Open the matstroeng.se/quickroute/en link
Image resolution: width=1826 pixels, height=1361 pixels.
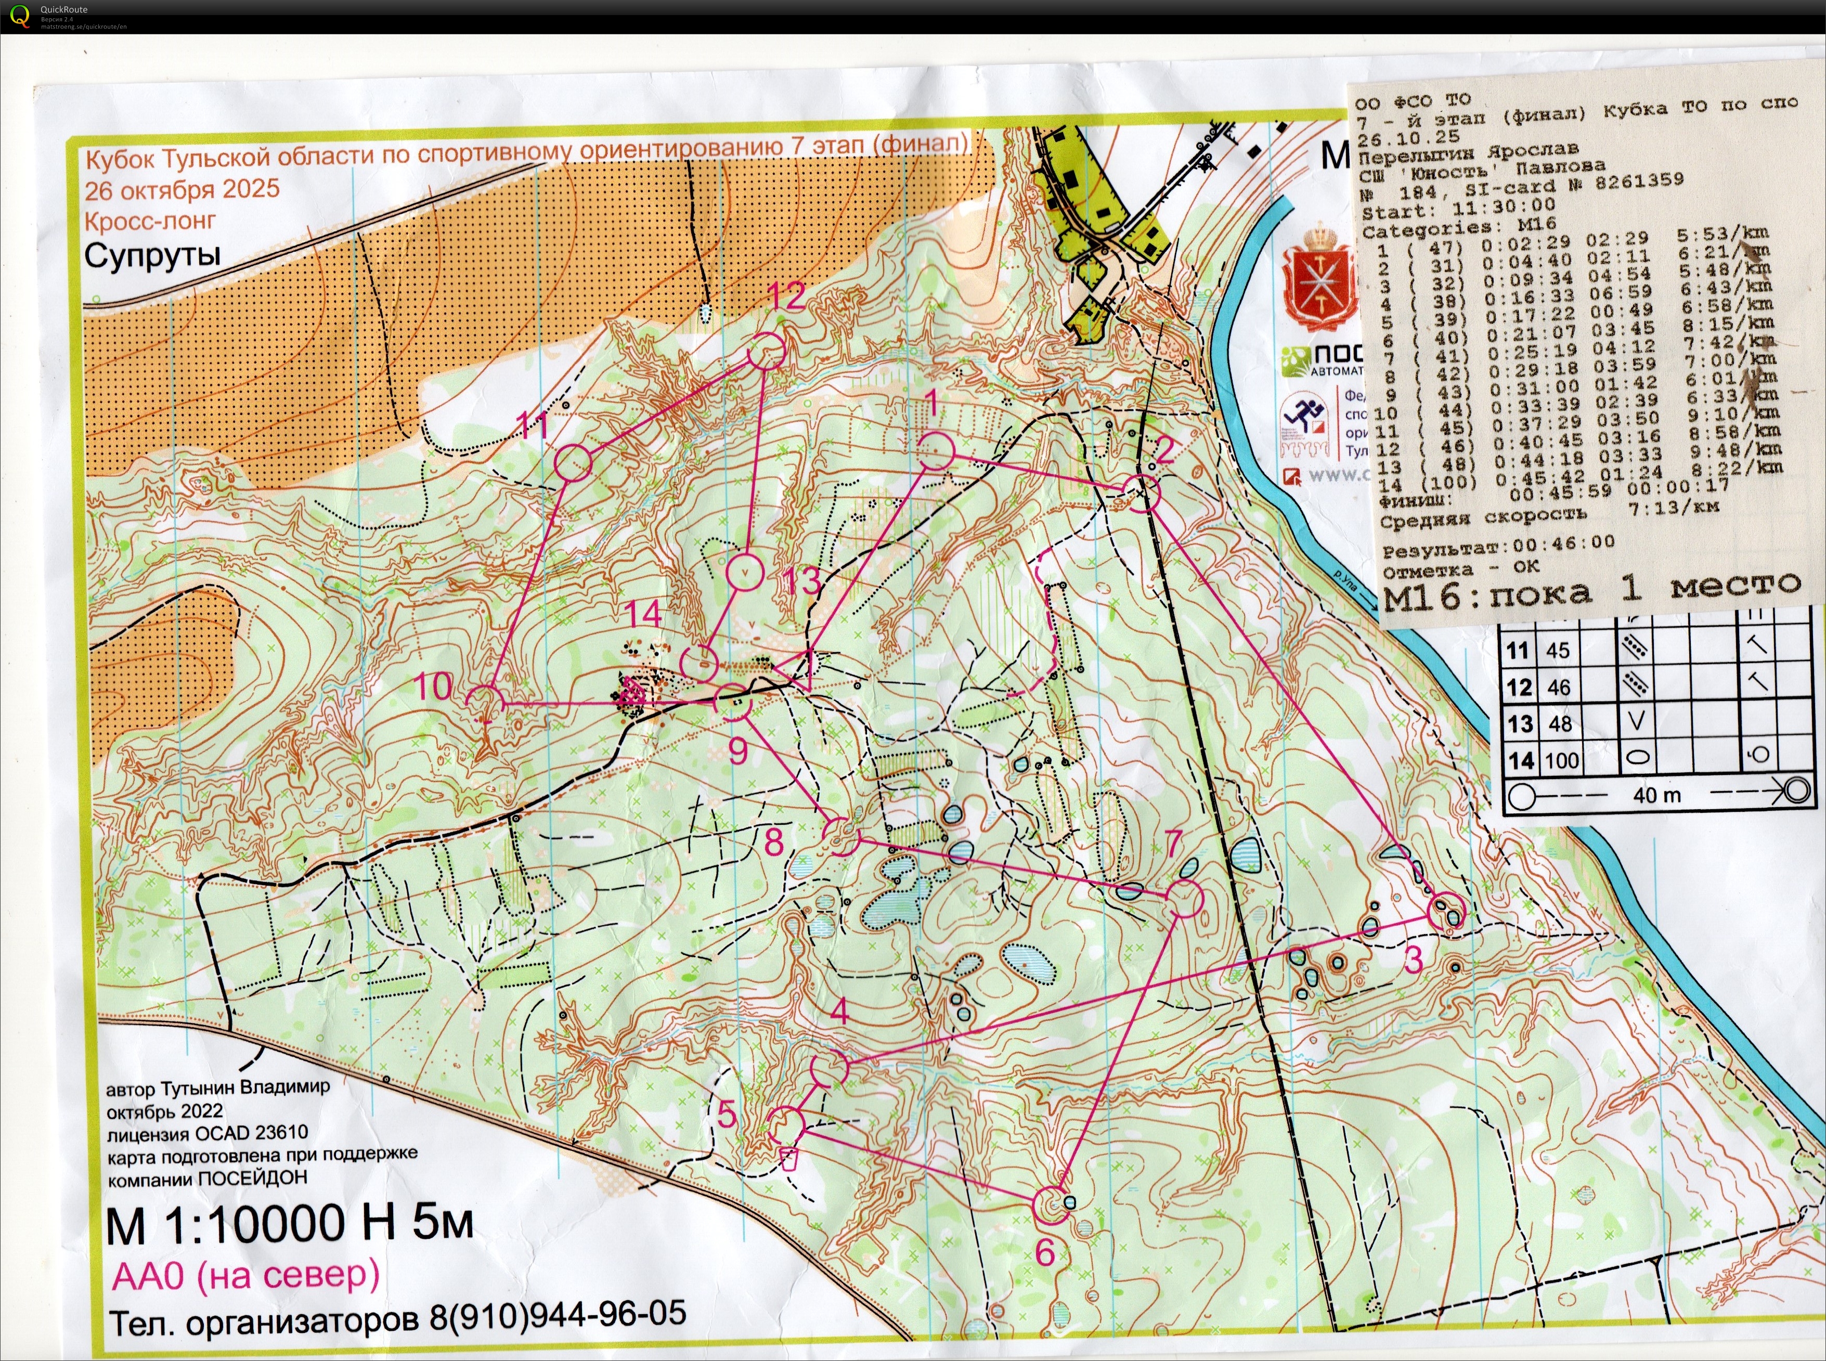coord(83,27)
